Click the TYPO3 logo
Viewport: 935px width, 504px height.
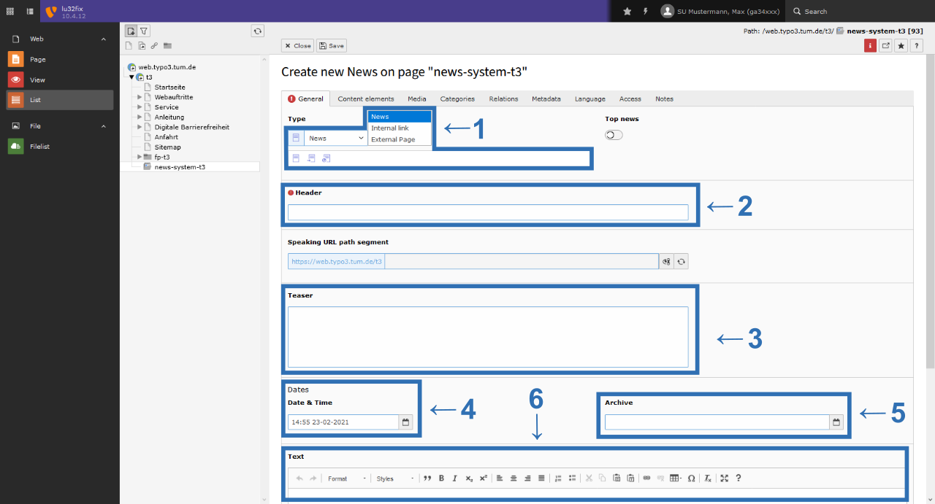point(51,11)
